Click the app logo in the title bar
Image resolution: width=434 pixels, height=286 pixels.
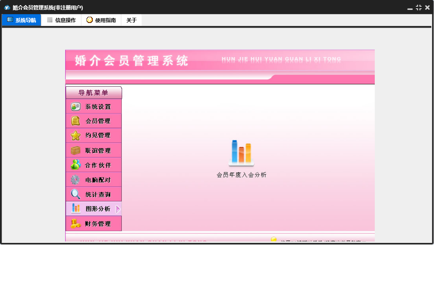(x=7, y=8)
